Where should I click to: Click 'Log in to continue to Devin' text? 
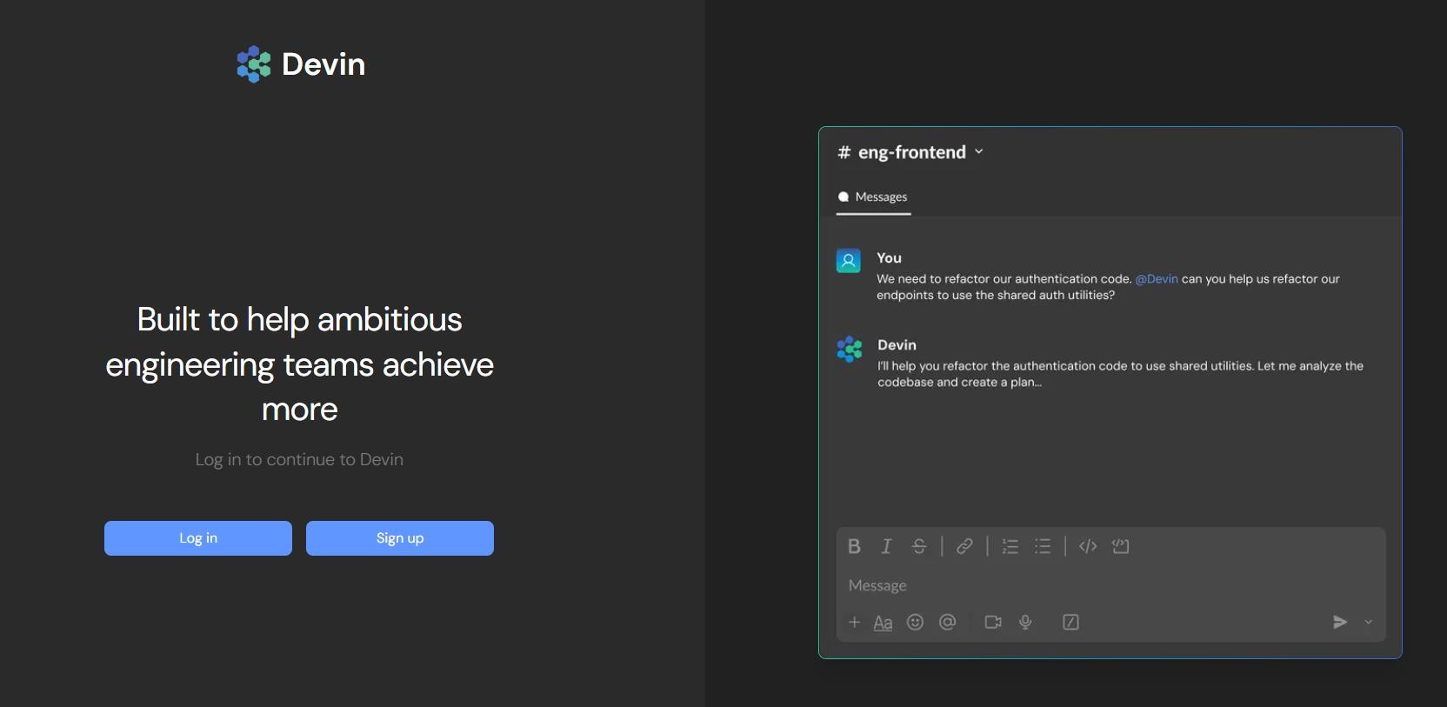(x=299, y=459)
